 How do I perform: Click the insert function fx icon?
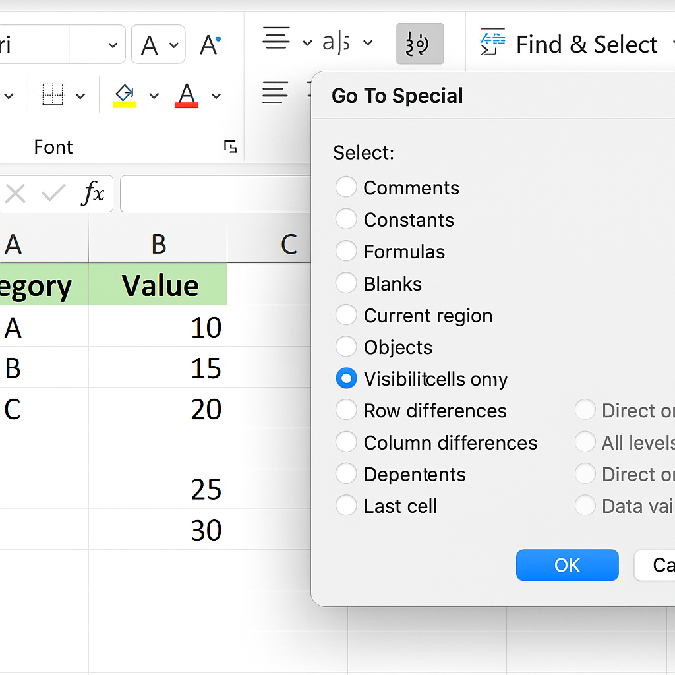click(x=94, y=194)
